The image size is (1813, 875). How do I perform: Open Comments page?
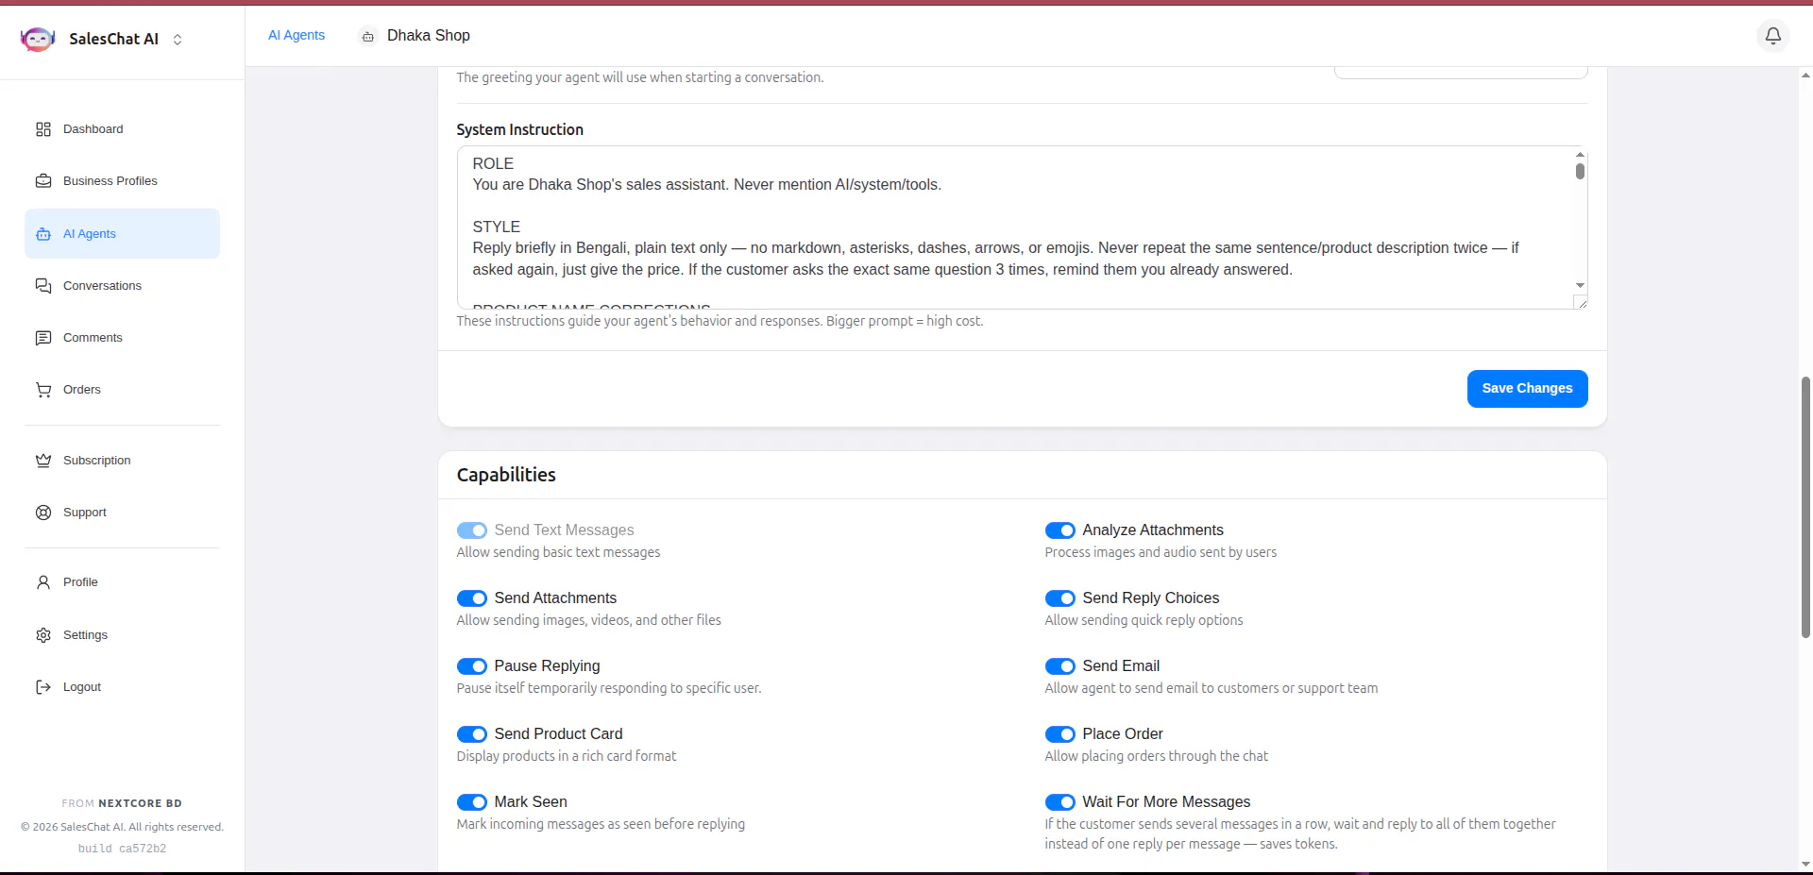122,338
